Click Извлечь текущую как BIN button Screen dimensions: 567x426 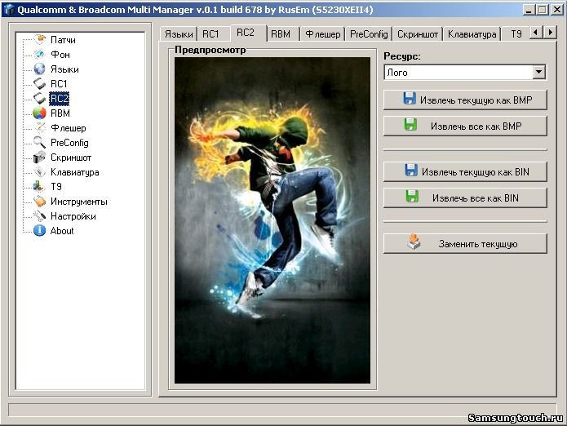pos(465,171)
